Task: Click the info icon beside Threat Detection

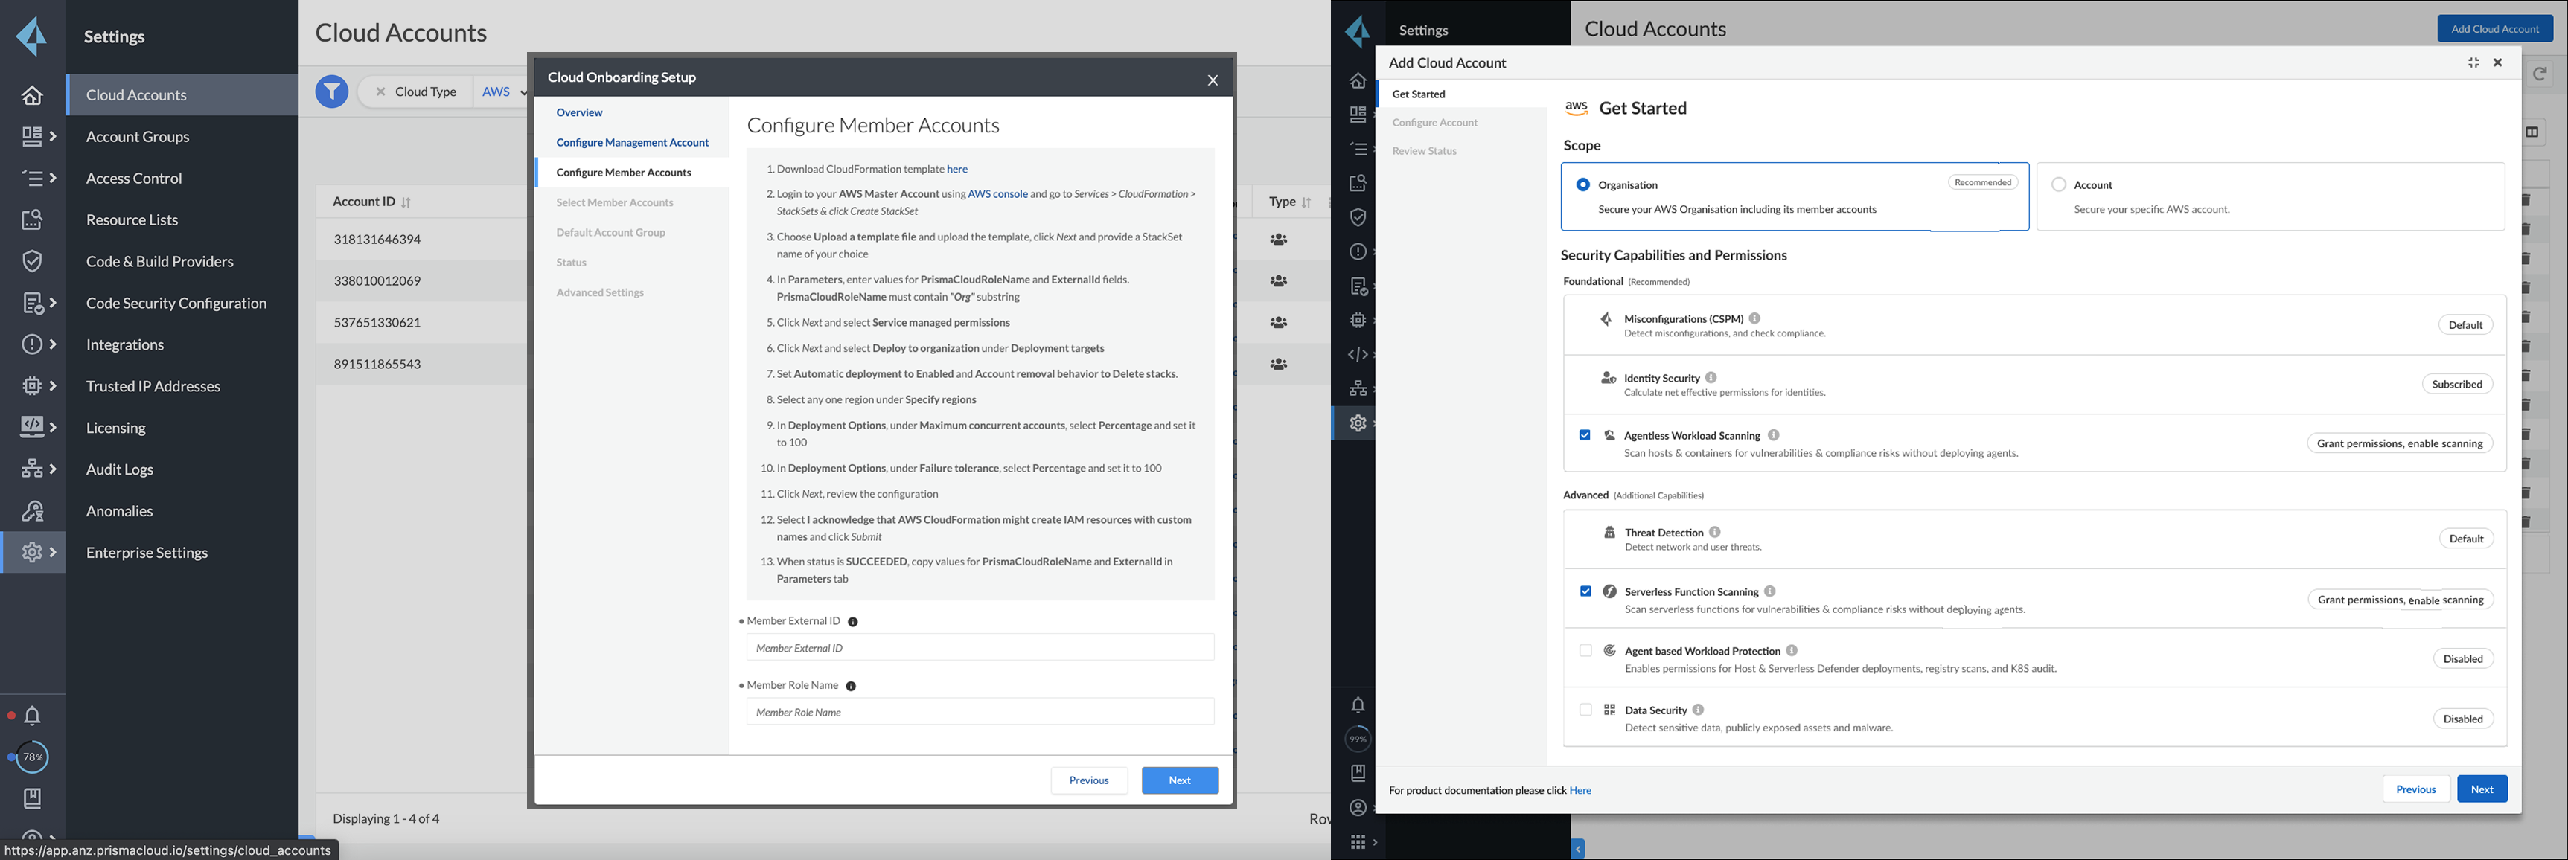Action: (1715, 532)
